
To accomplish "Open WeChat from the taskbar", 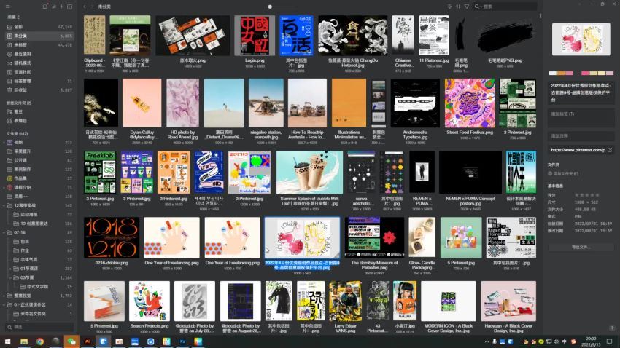I will point(71,341).
